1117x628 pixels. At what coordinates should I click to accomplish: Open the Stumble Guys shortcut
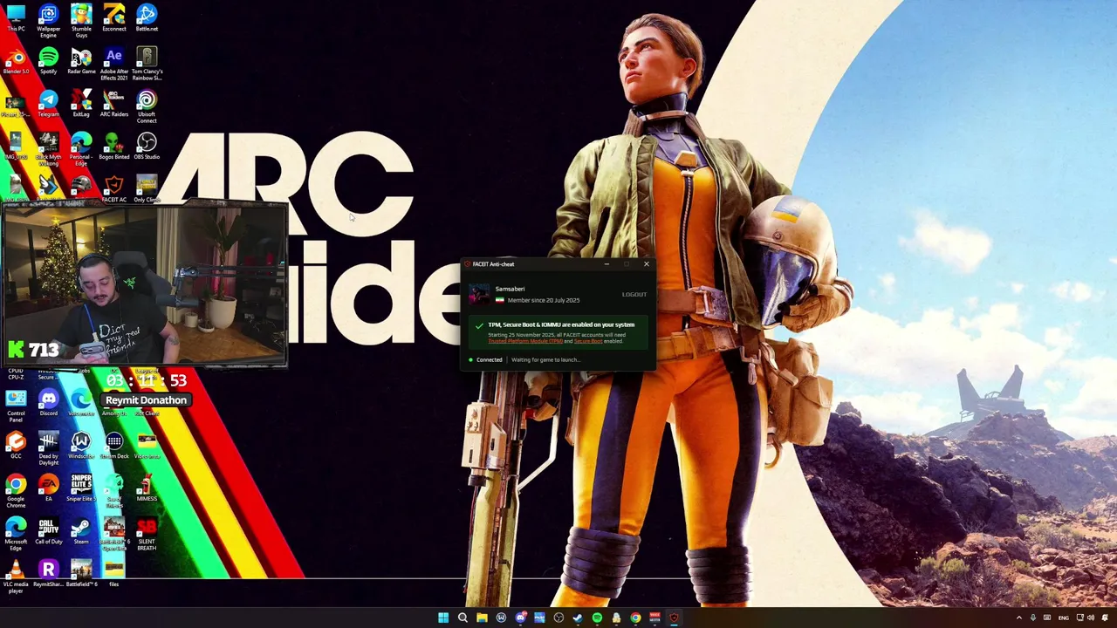81,19
